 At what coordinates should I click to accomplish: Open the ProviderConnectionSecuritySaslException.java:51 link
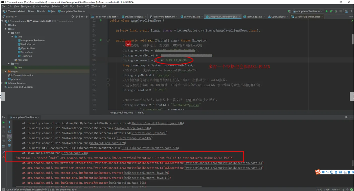point(224,163)
